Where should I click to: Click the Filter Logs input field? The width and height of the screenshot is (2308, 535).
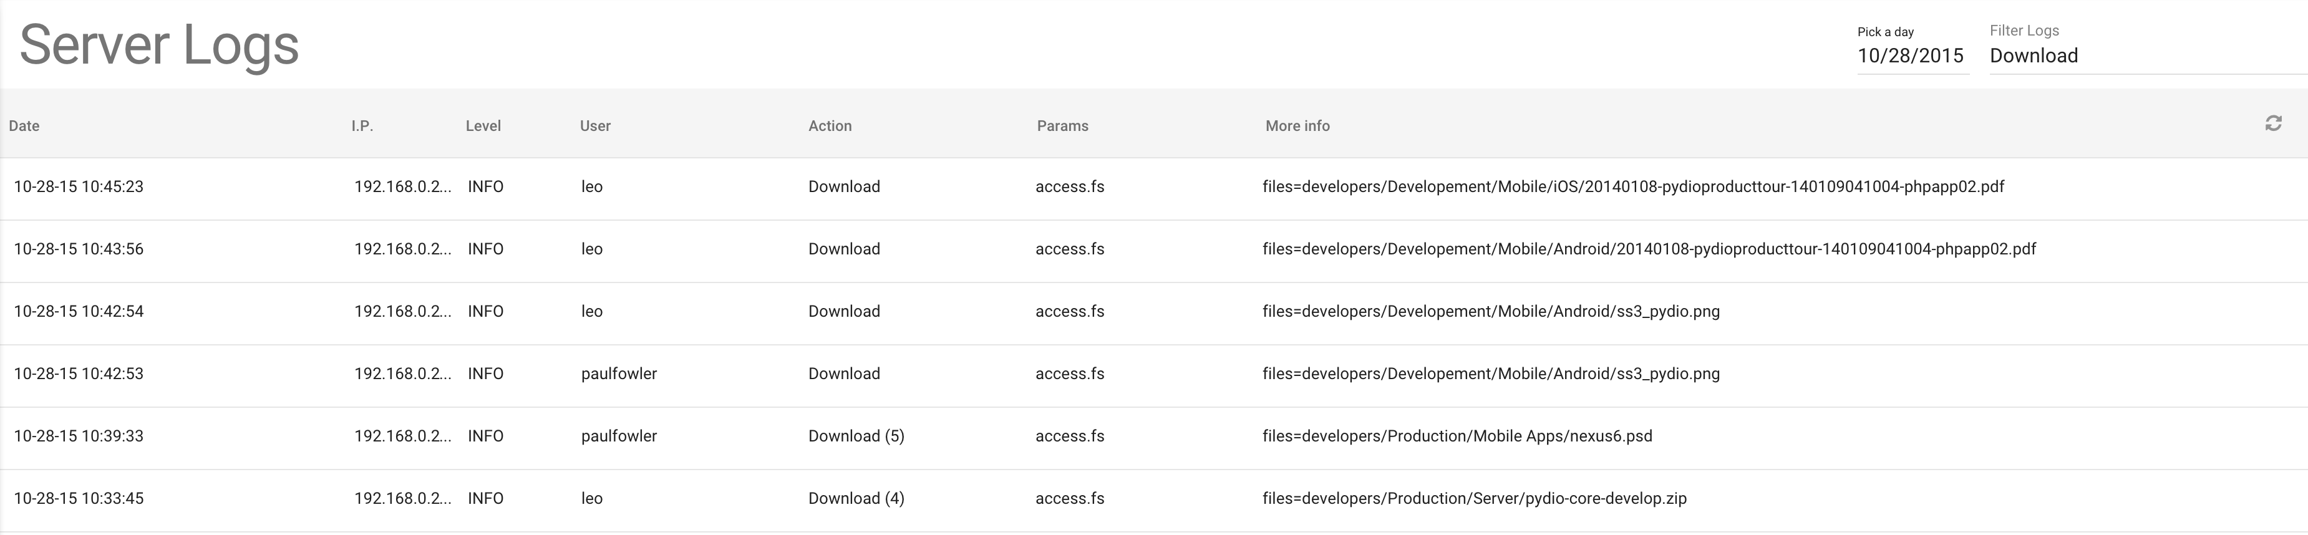(x=2148, y=55)
